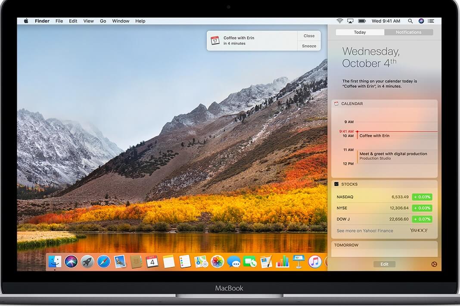Switch to the Notifications tab
Image resolution: width=460 pixels, height=307 pixels.
408,32
